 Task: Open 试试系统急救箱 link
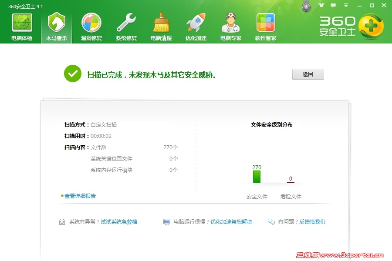(x=119, y=222)
